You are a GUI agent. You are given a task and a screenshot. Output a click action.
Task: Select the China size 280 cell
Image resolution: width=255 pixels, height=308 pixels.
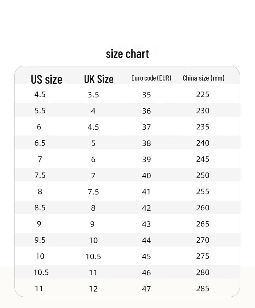click(x=203, y=272)
